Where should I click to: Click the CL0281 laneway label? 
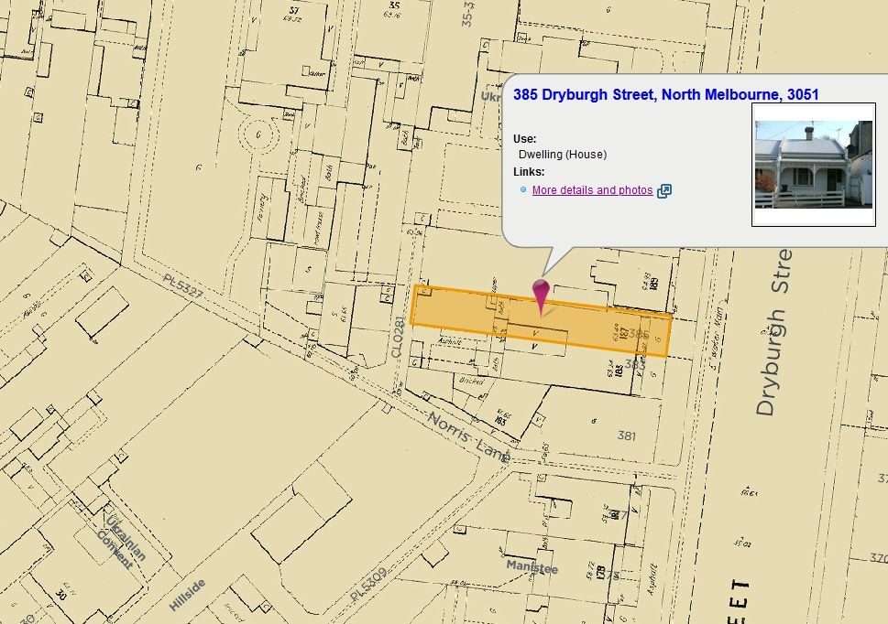coord(398,337)
